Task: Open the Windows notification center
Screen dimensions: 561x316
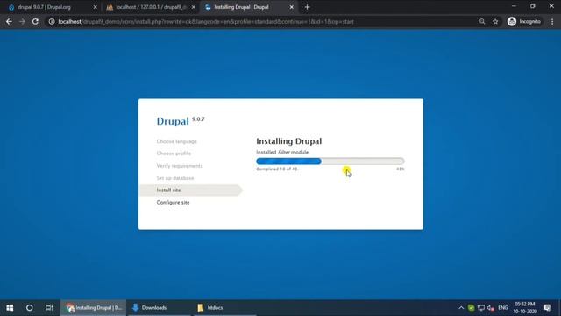Action: coord(548,308)
